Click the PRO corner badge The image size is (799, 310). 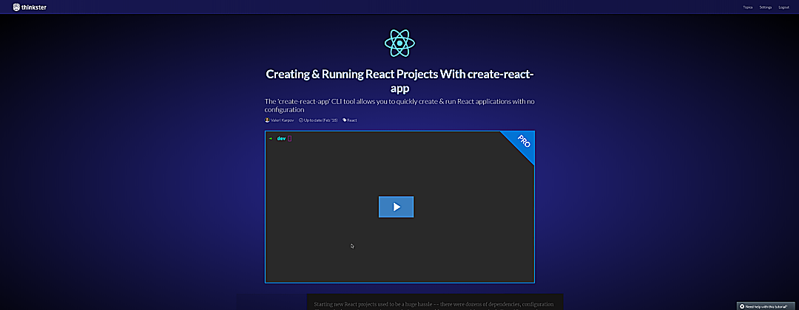pyautogui.click(x=522, y=142)
